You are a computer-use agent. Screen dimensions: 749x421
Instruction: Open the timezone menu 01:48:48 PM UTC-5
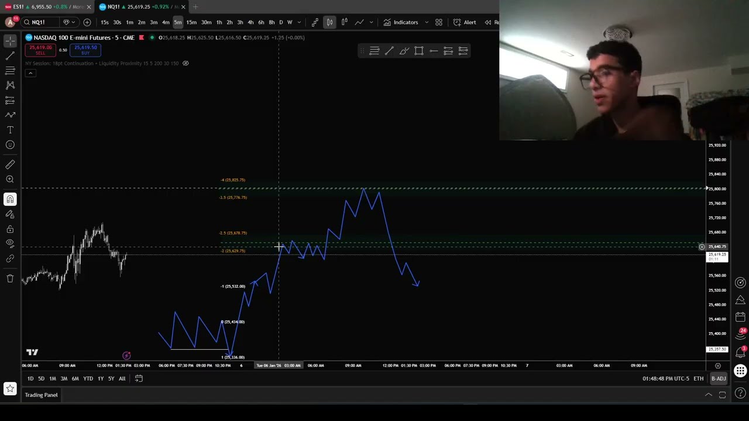coord(666,379)
